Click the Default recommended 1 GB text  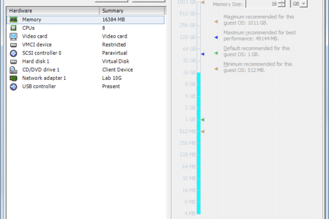point(256,52)
